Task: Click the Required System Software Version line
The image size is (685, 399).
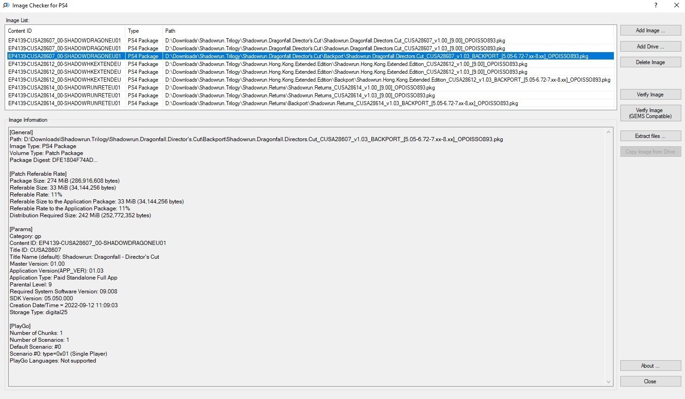Action: pos(63,292)
